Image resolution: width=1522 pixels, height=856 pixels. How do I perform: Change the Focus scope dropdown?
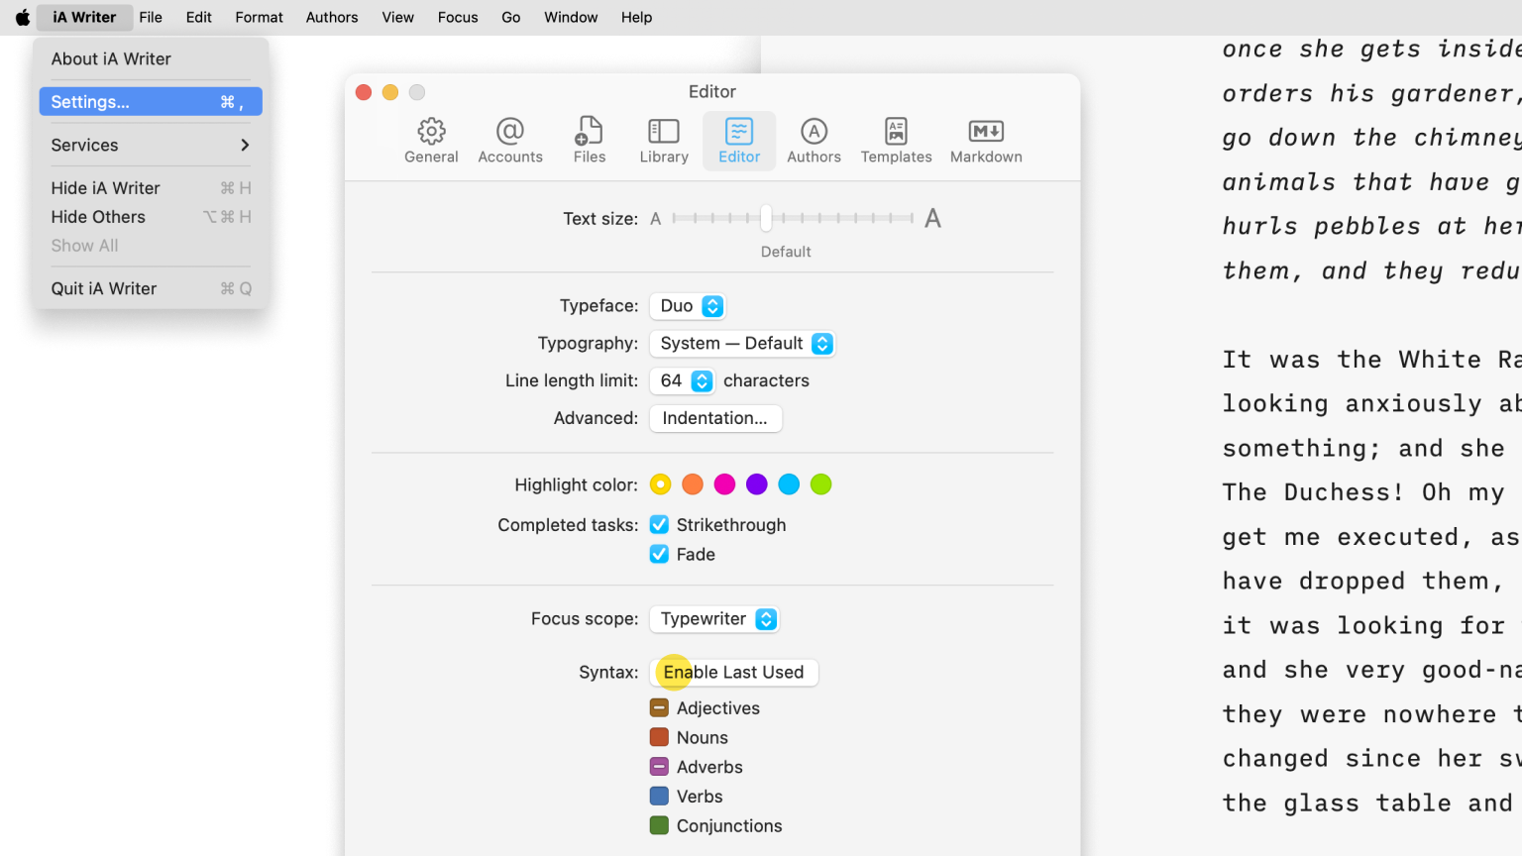coord(714,618)
